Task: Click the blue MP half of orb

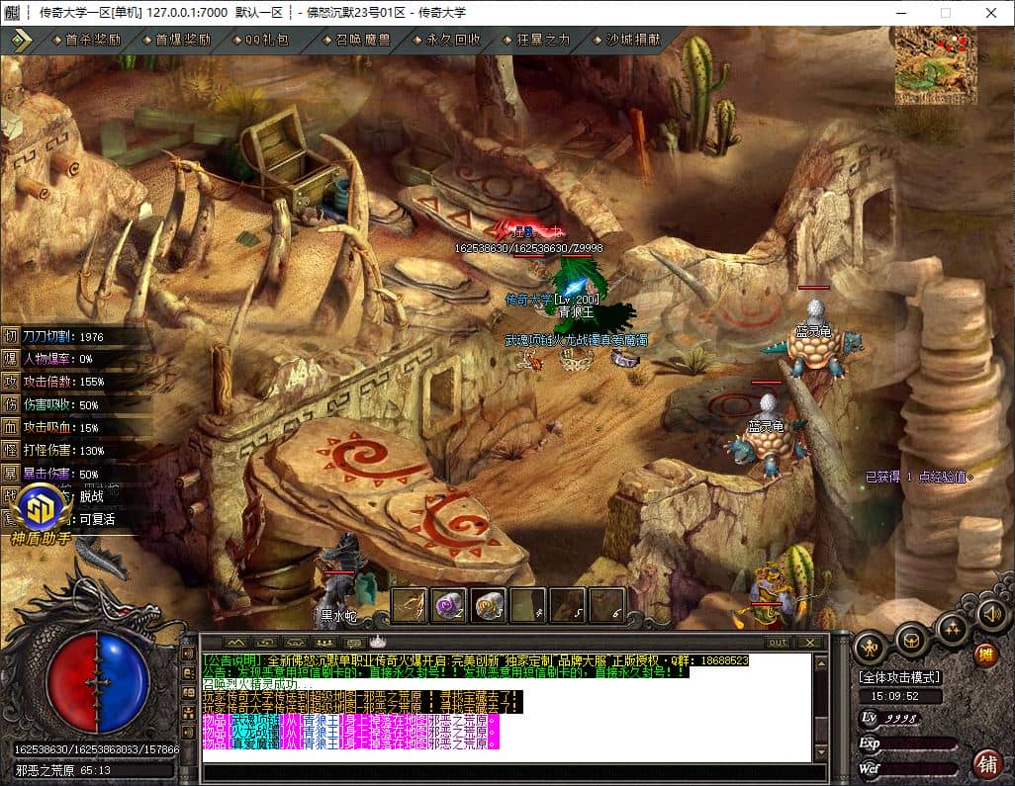Action: click(123, 683)
